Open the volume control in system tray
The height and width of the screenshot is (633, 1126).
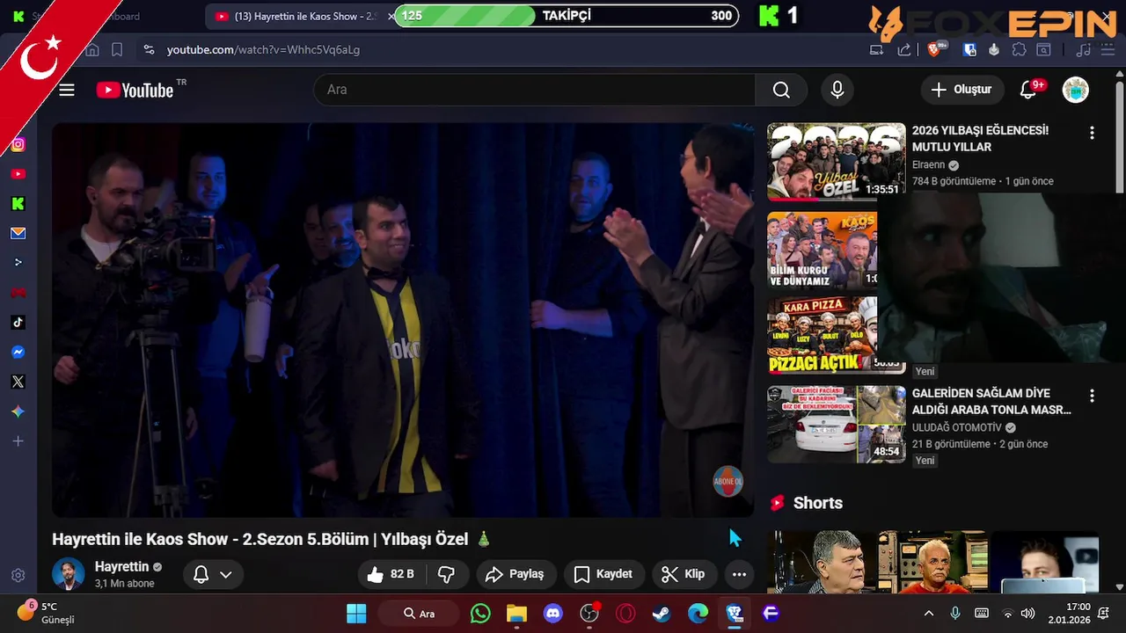(1027, 613)
